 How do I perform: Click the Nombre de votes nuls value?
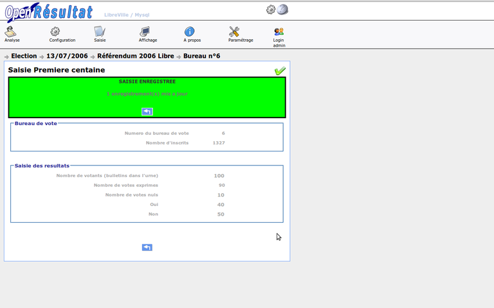pos(221,195)
